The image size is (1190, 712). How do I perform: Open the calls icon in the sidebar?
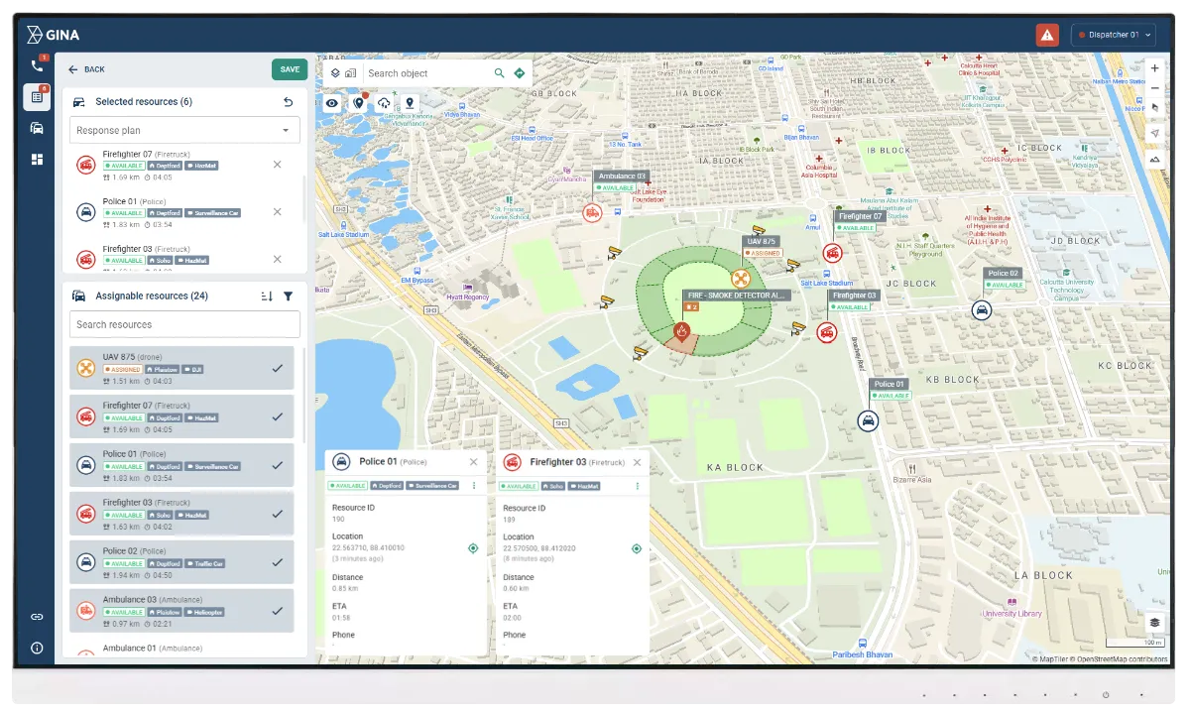(x=37, y=65)
